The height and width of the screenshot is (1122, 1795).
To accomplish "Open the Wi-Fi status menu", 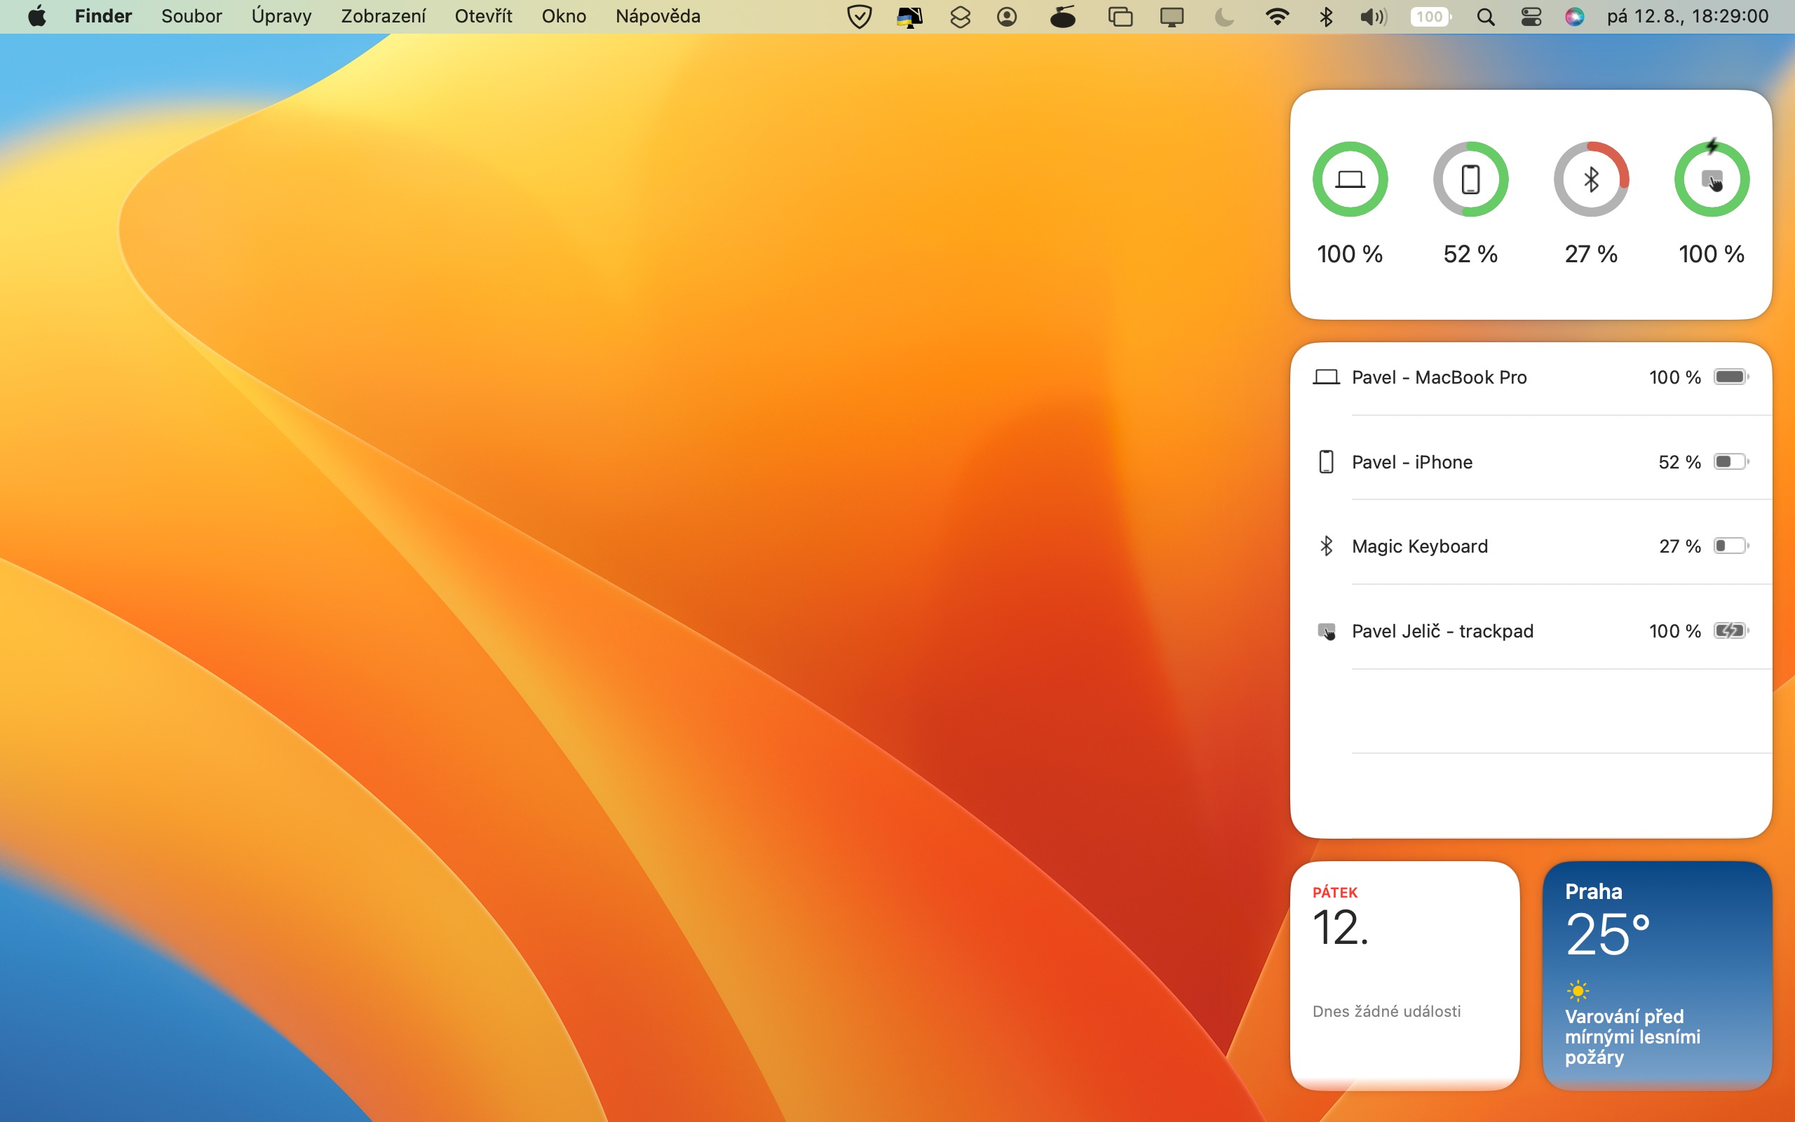I will click(1277, 16).
